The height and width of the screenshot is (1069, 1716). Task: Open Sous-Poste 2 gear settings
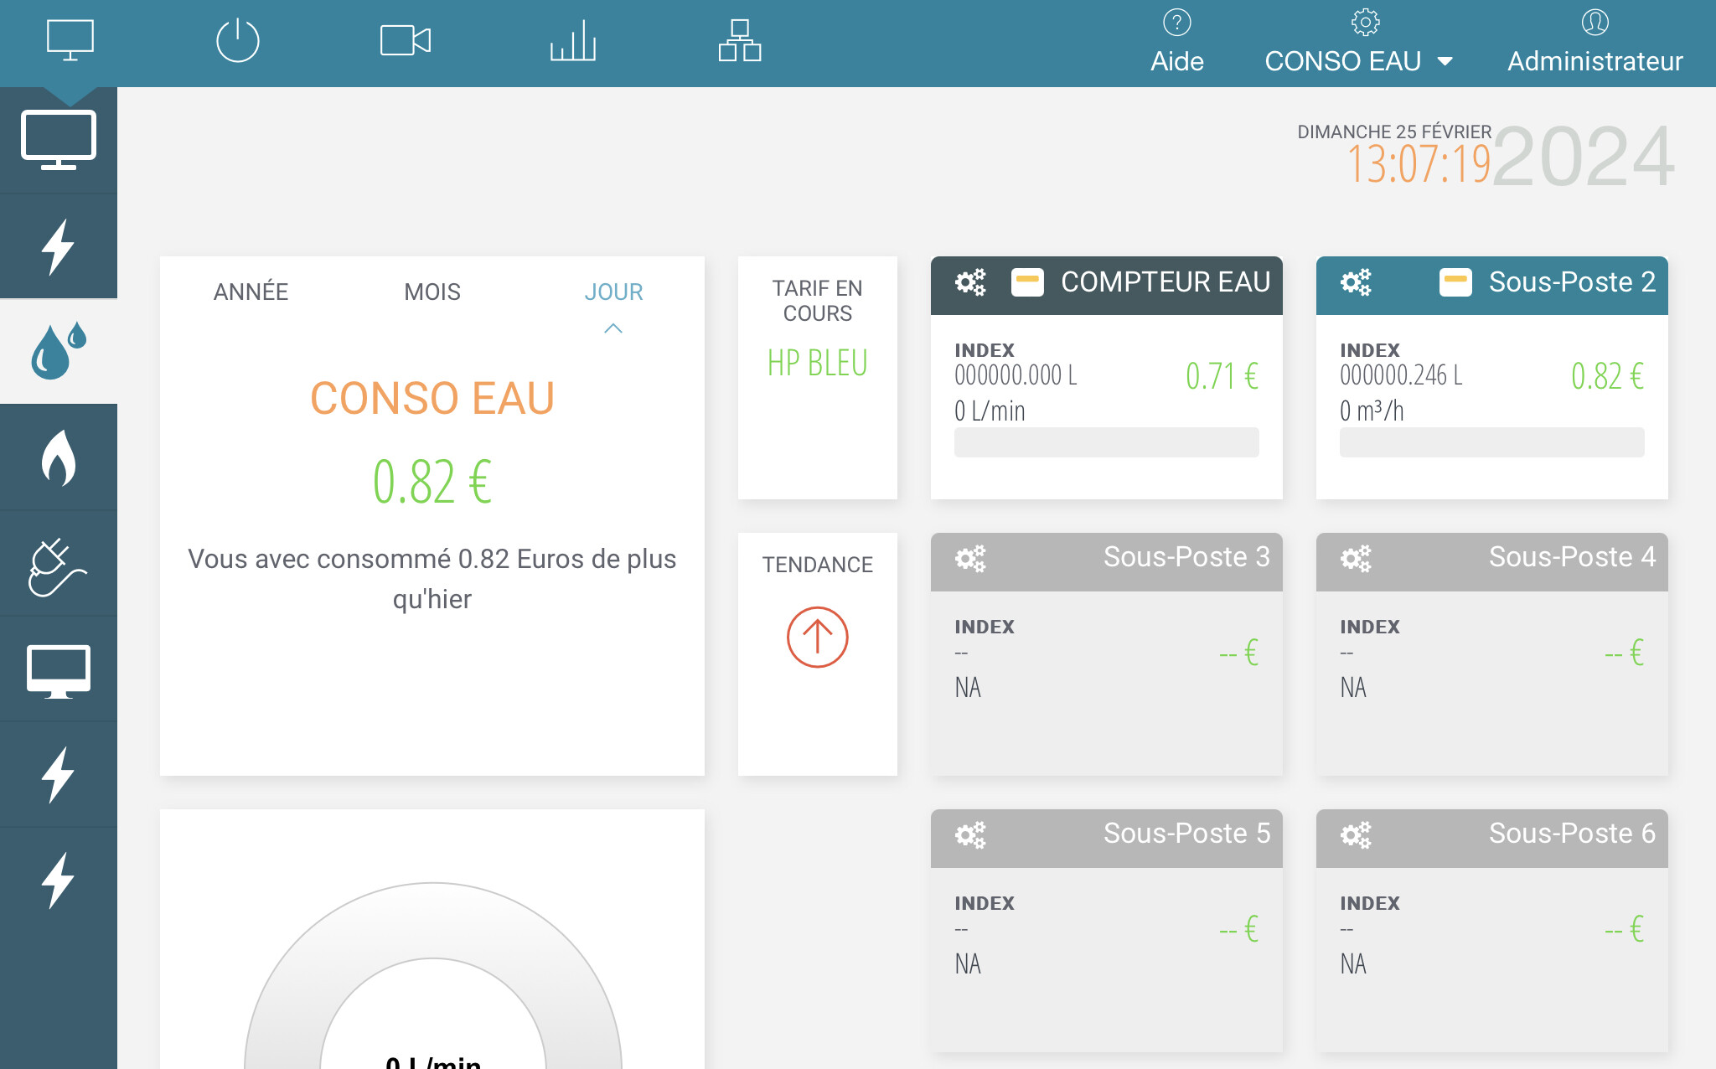click(1356, 282)
